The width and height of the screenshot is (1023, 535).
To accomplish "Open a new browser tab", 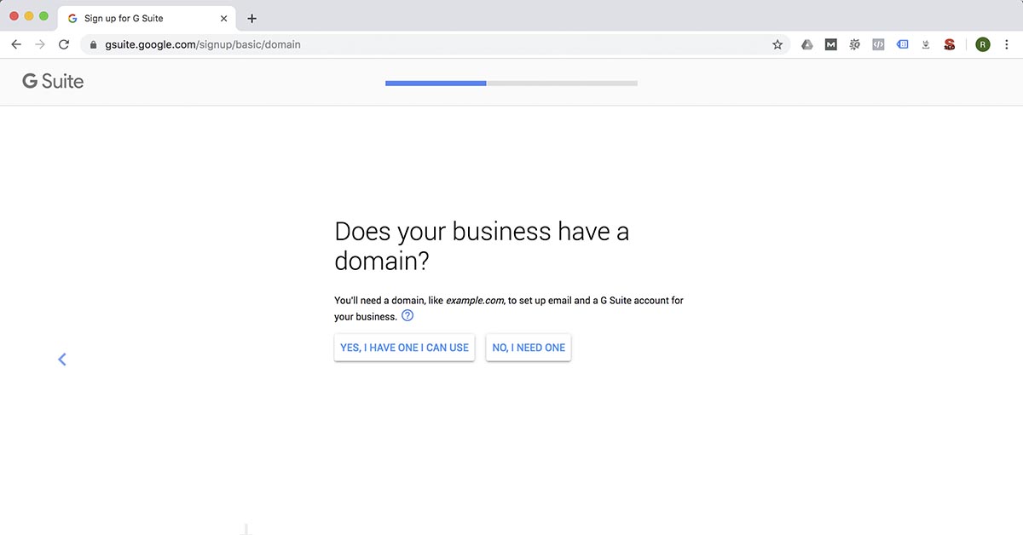I will (x=251, y=18).
